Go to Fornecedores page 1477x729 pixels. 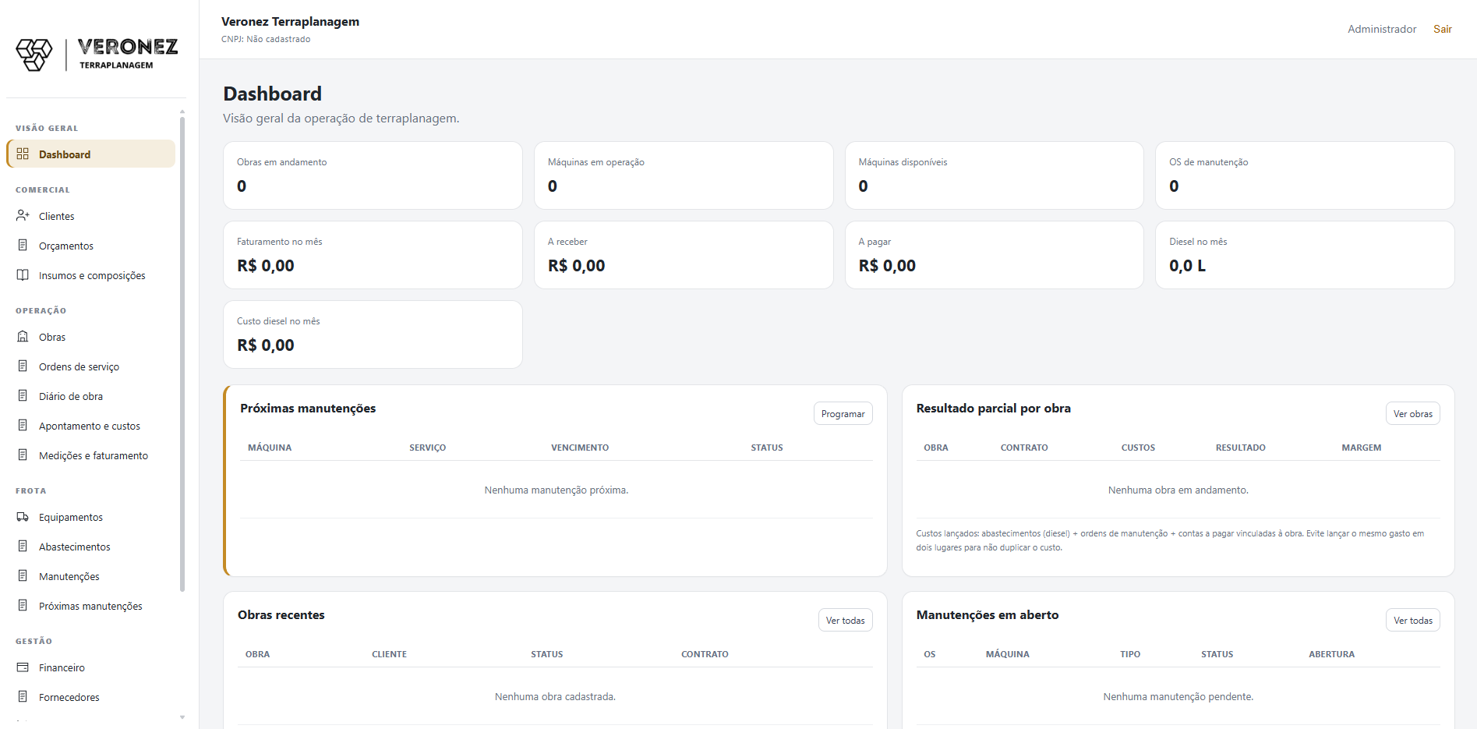click(91, 697)
